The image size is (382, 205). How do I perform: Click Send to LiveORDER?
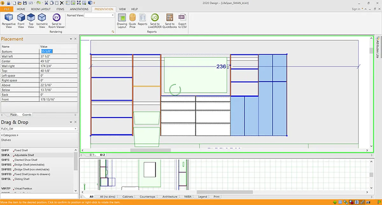155,21
